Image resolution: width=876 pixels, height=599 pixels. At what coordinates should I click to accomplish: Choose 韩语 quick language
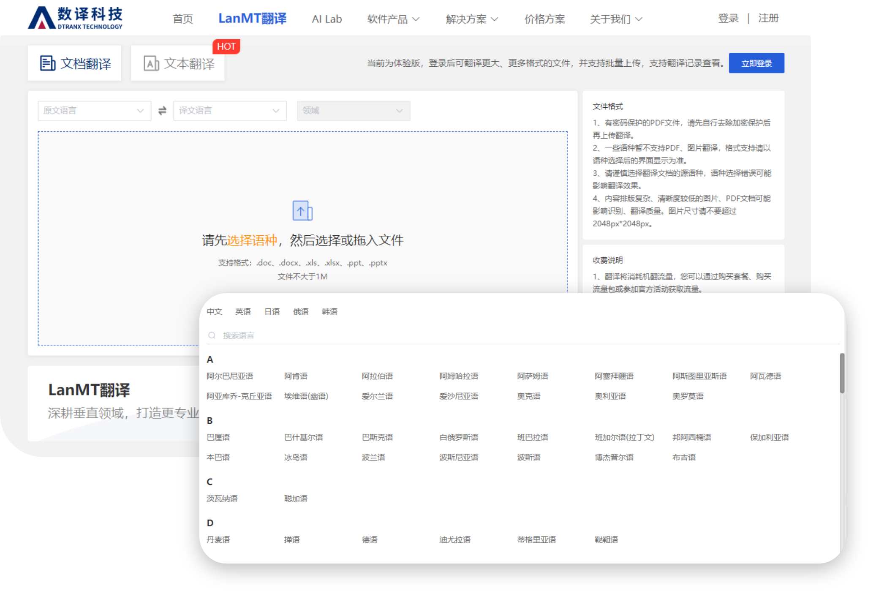tap(329, 311)
